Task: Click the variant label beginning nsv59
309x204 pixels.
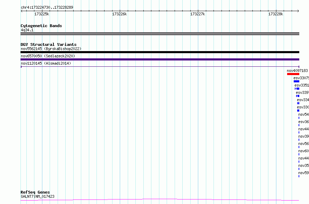Action: click(x=303, y=173)
